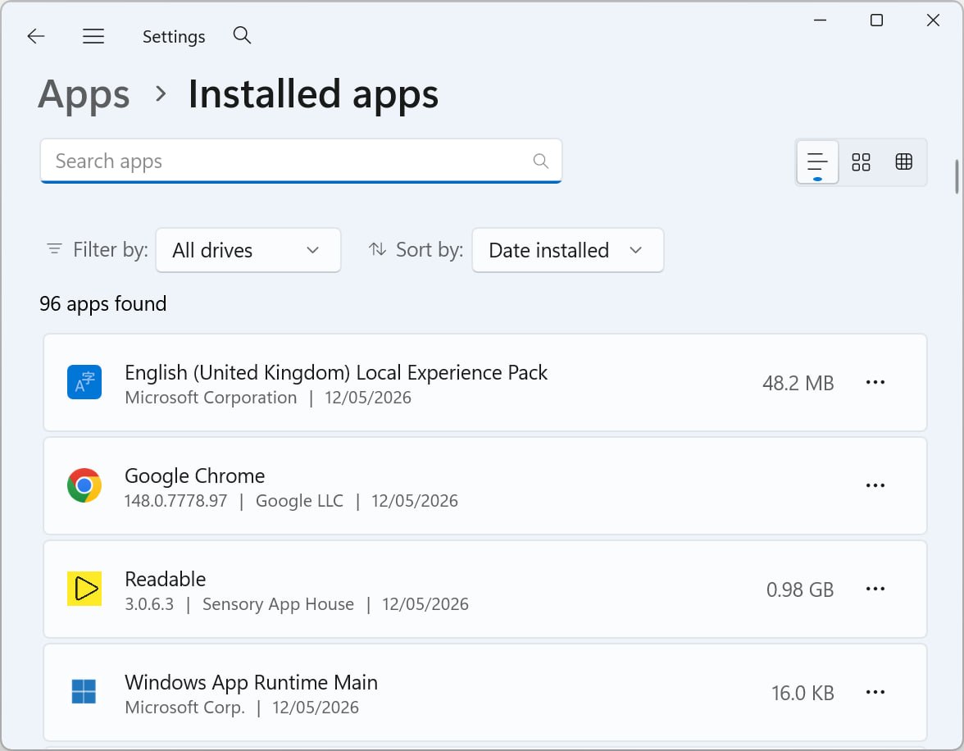Image resolution: width=964 pixels, height=751 pixels.
Task: Click the Google LLC publisher text
Action: point(299,501)
